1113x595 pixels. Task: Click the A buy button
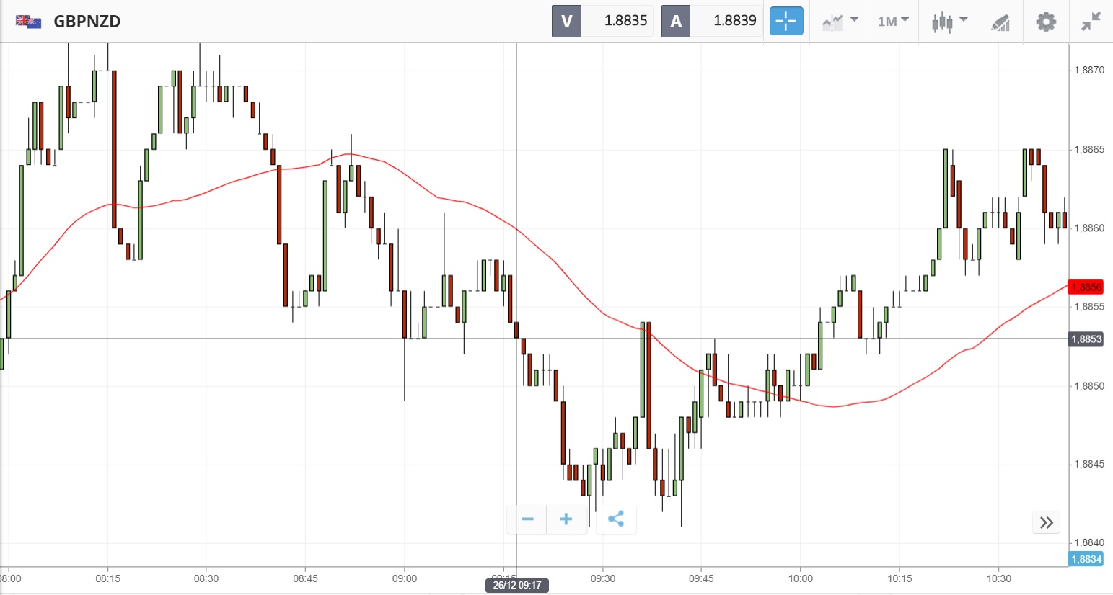pyautogui.click(x=676, y=21)
